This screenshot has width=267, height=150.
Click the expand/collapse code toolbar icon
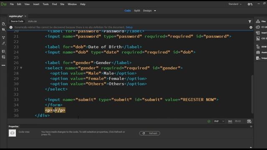3,37
